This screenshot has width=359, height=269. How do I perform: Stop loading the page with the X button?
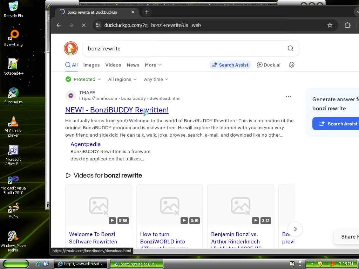(84, 25)
